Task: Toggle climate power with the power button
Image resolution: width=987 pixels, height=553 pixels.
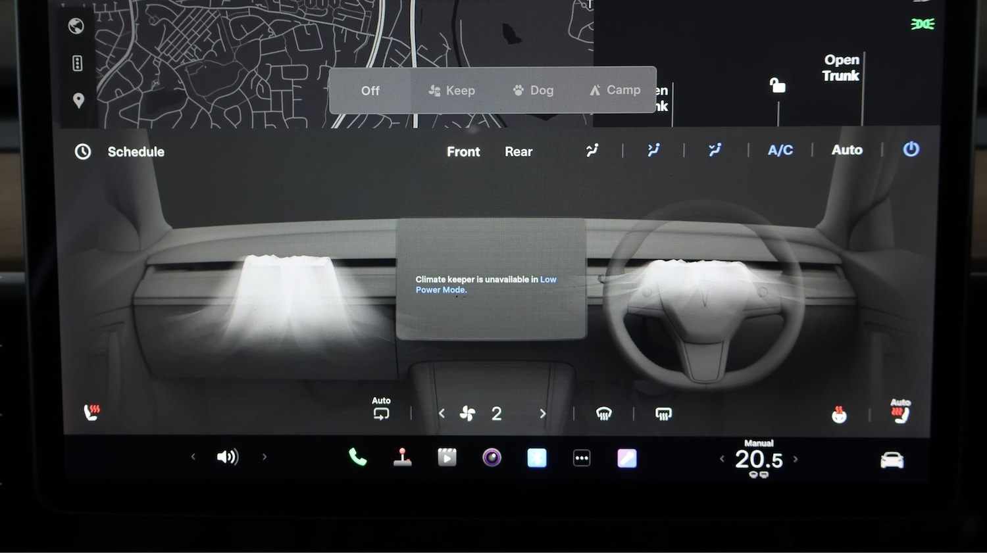Action: (911, 150)
